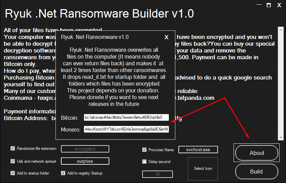Screen dimensions: 286x183
Task: Toggle the Add to startup folder checkbox
Action: 13,173
